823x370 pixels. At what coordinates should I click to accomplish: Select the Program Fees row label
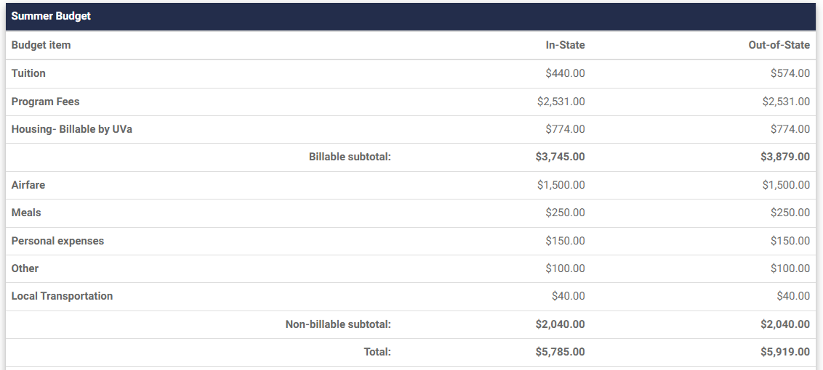click(x=45, y=102)
